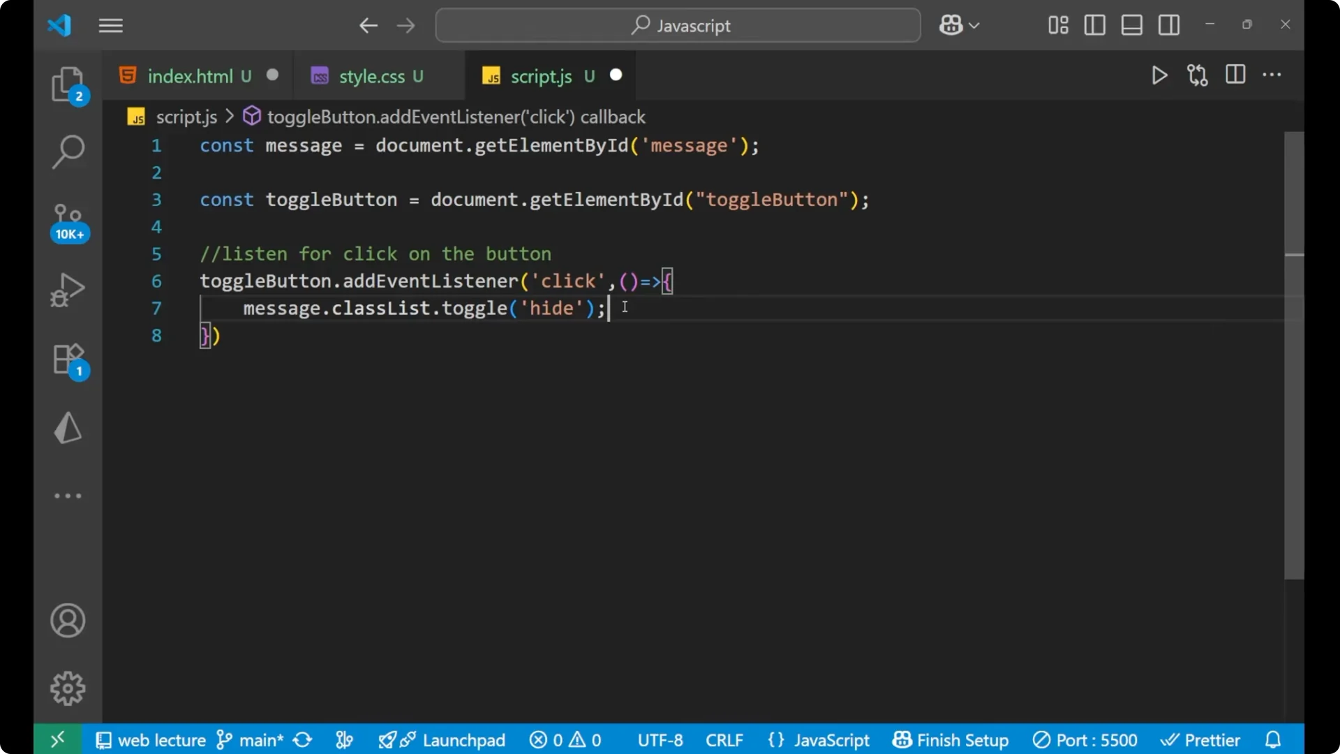Toggle the primary side bar
The width and height of the screenshot is (1340, 754).
1094,25
